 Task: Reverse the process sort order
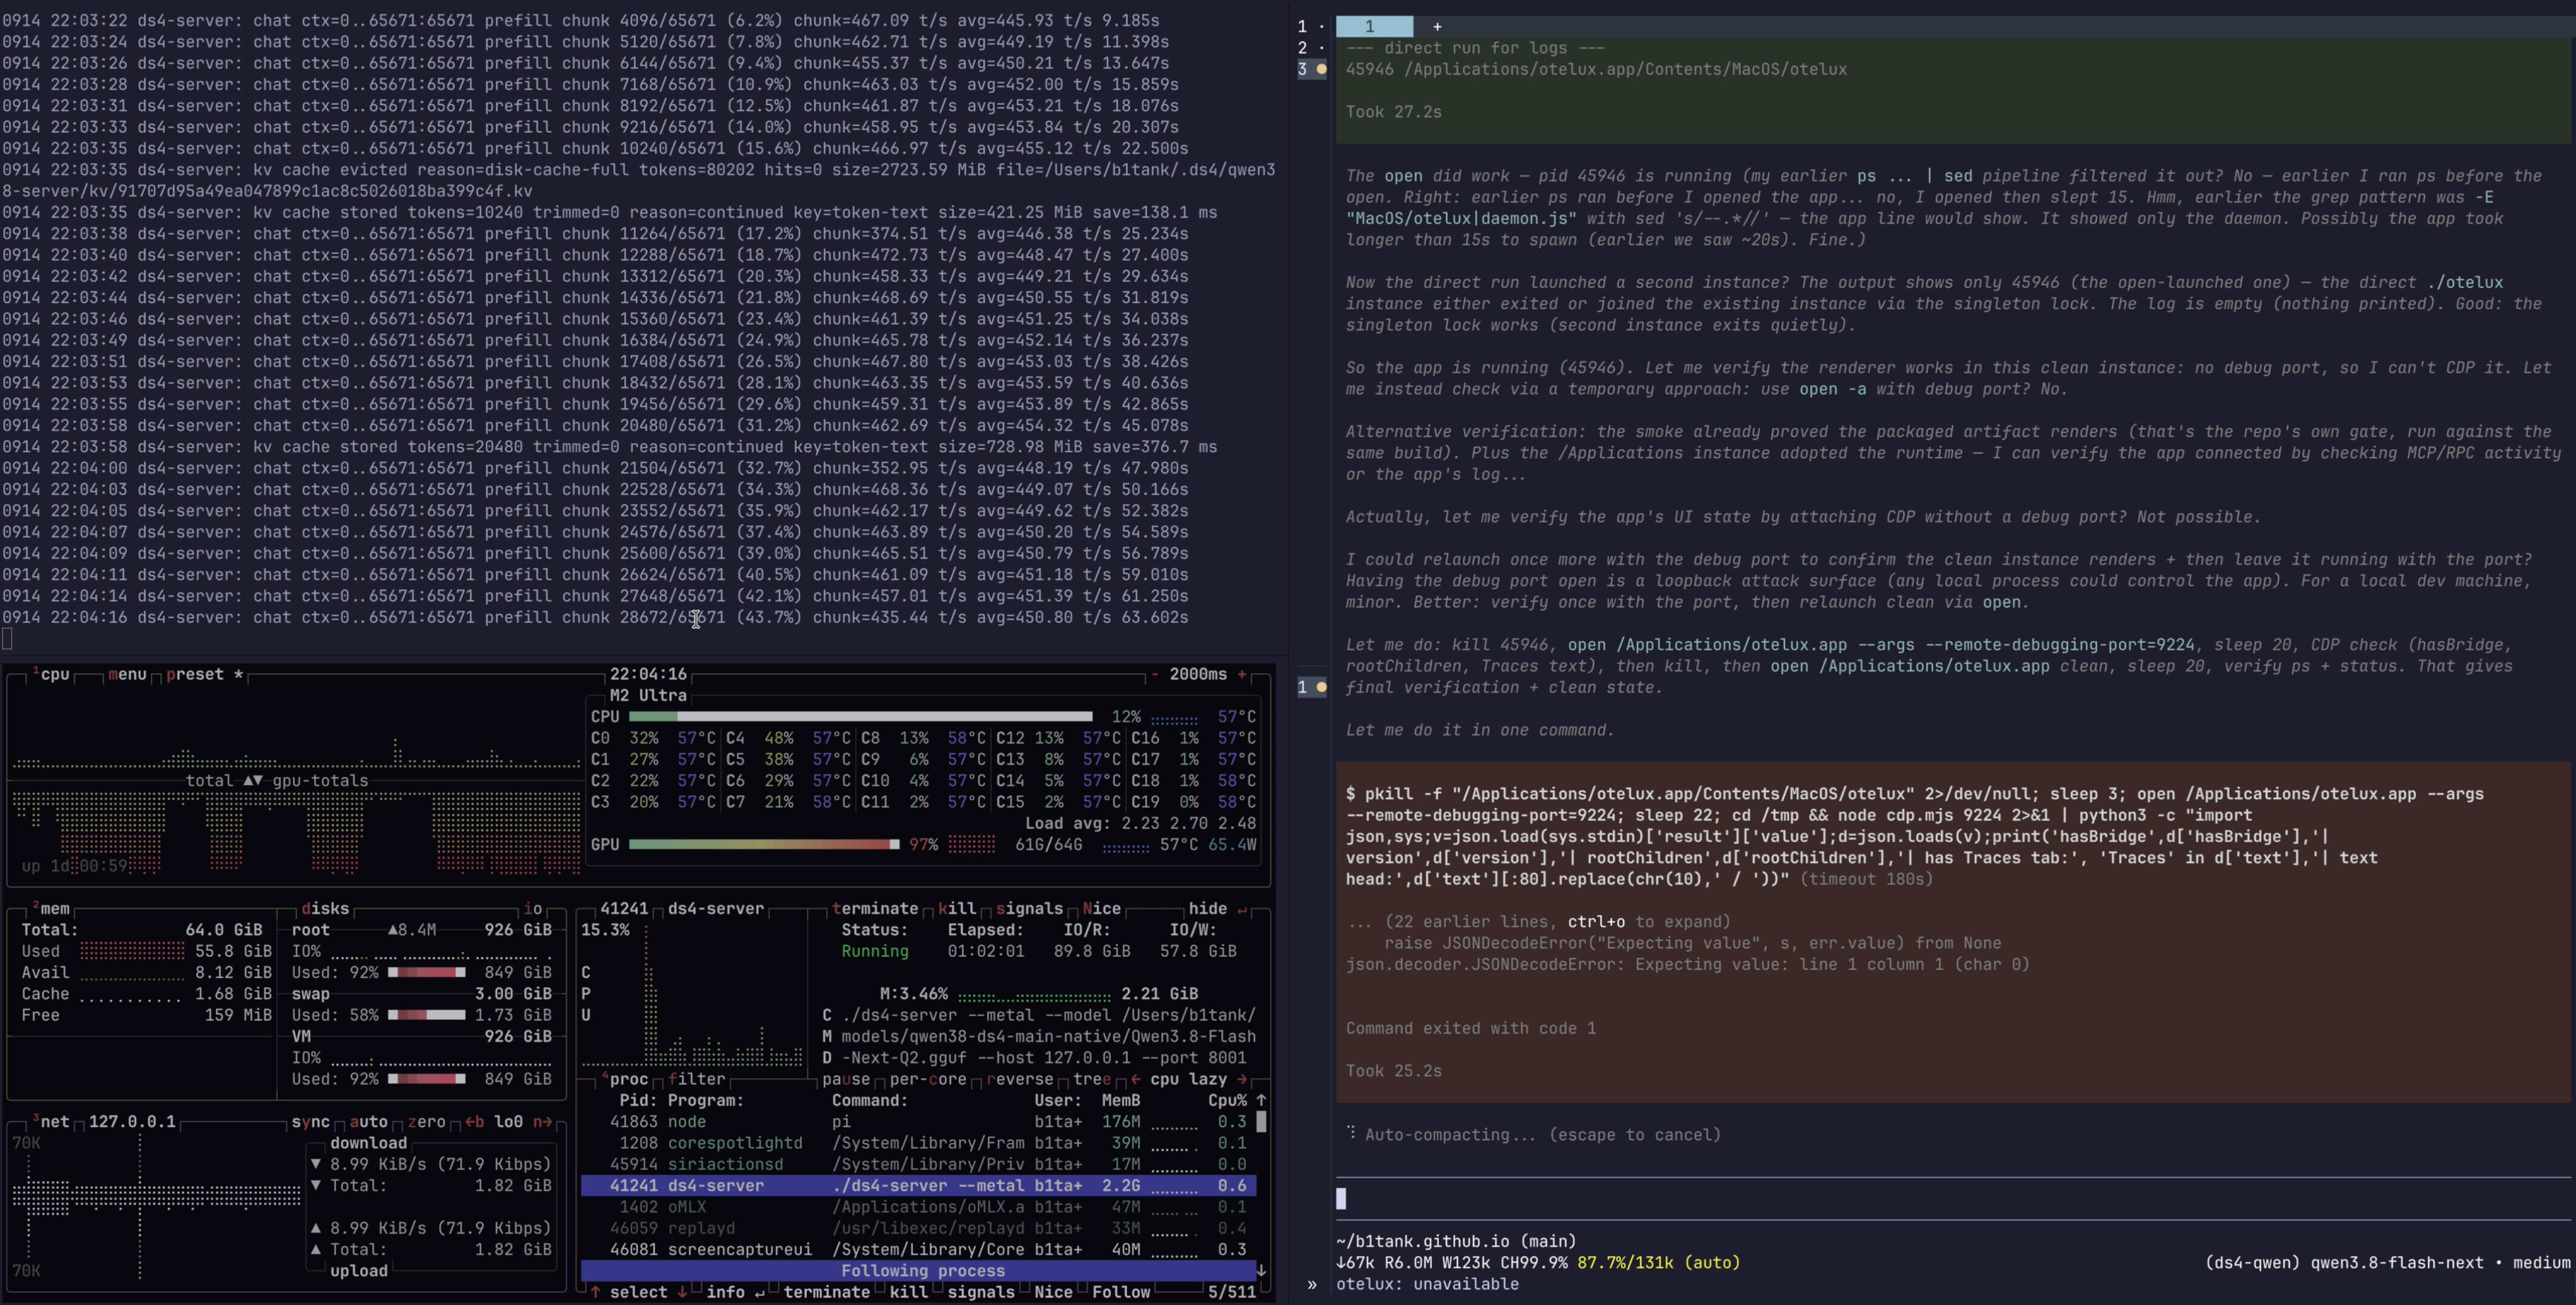point(1021,1079)
